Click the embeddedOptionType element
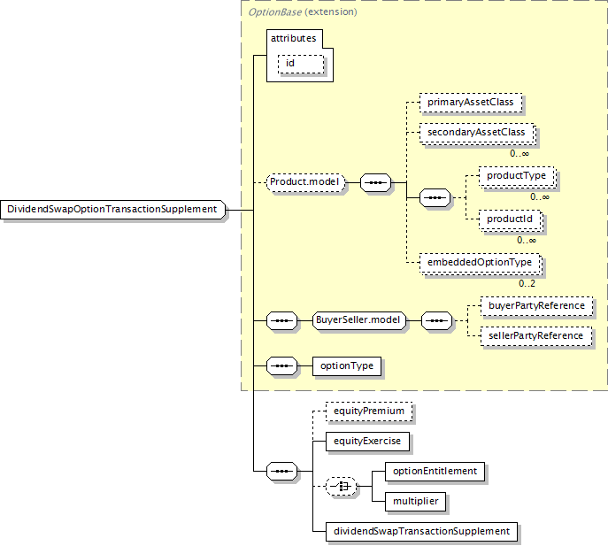The width and height of the screenshot is (608, 546). (x=479, y=263)
